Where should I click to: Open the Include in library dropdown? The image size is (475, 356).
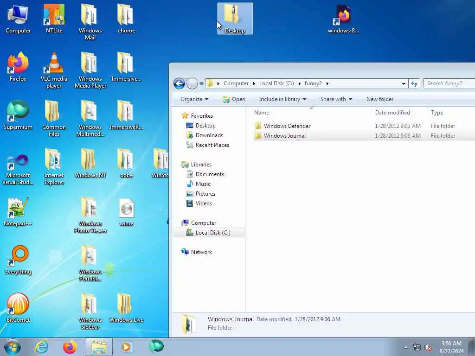tap(282, 99)
